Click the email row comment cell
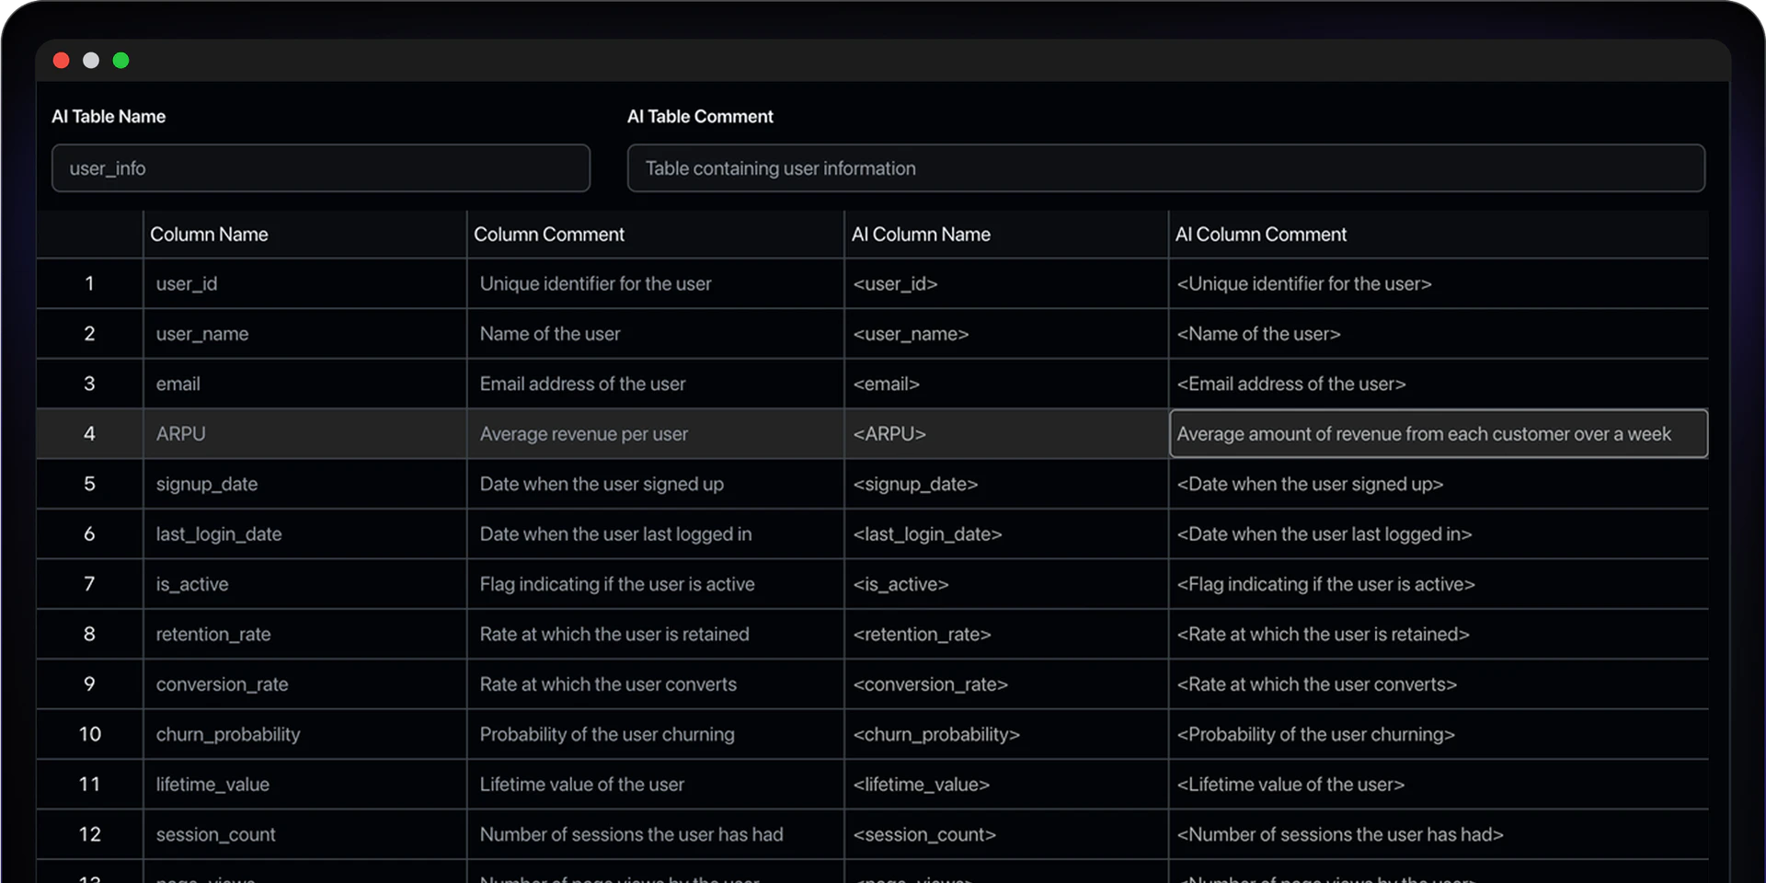Image resolution: width=1766 pixels, height=883 pixels. [x=582, y=384]
